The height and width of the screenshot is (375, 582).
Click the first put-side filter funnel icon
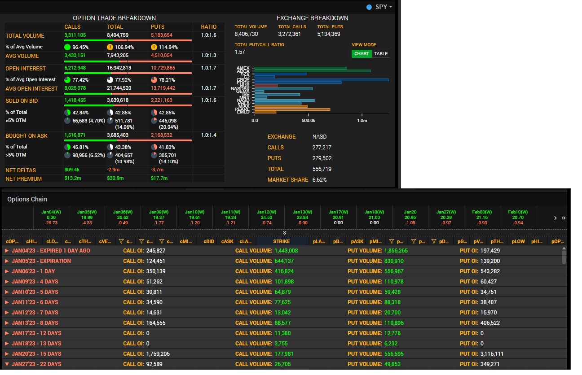click(x=392, y=241)
